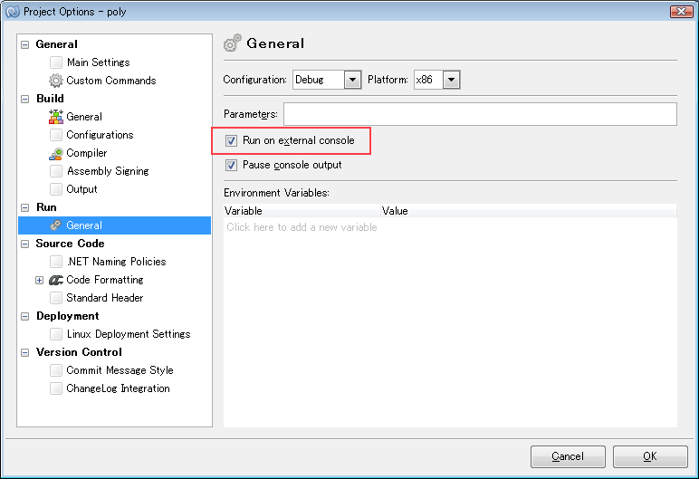This screenshot has width=699, height=479.
Task: Click the Build General colored blocks icon
Action: [56, 117]
